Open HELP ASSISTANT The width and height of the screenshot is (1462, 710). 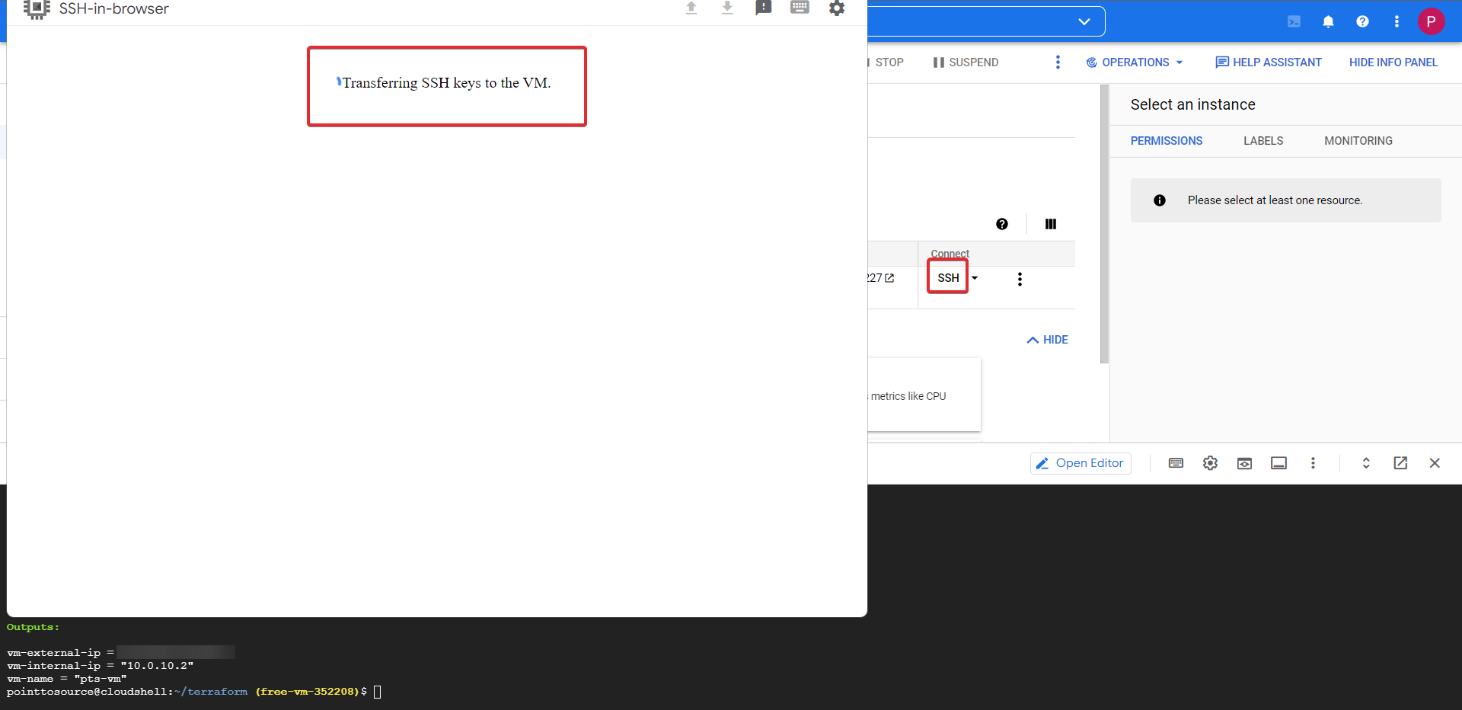[x=1269, y=62]
